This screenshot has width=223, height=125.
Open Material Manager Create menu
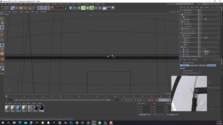coord(10,103)
